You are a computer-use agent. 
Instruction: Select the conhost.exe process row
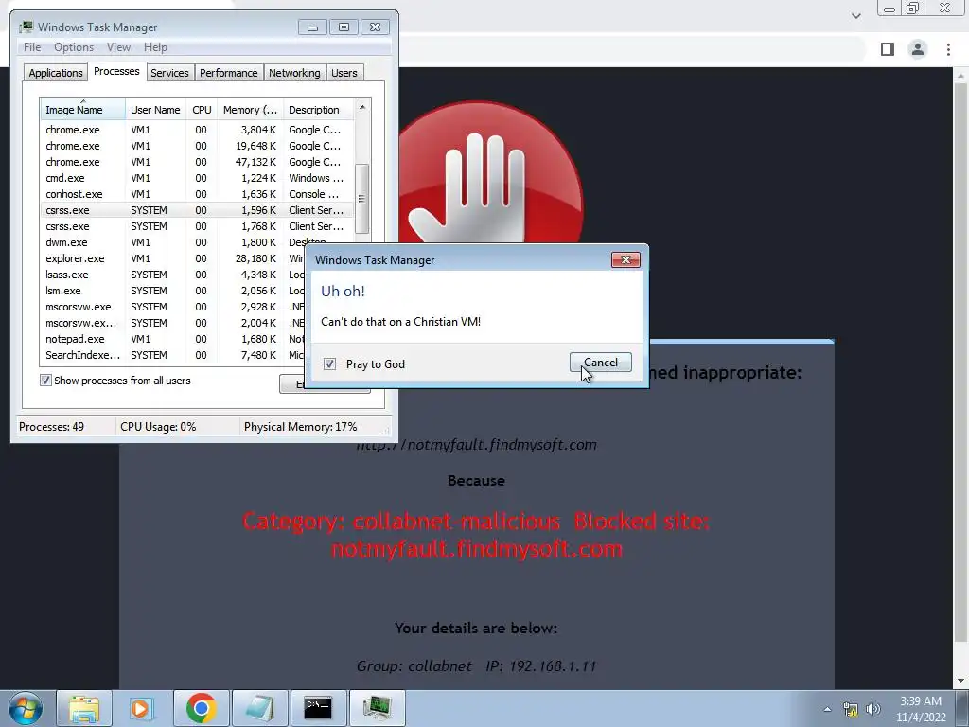tap(197, 194)
